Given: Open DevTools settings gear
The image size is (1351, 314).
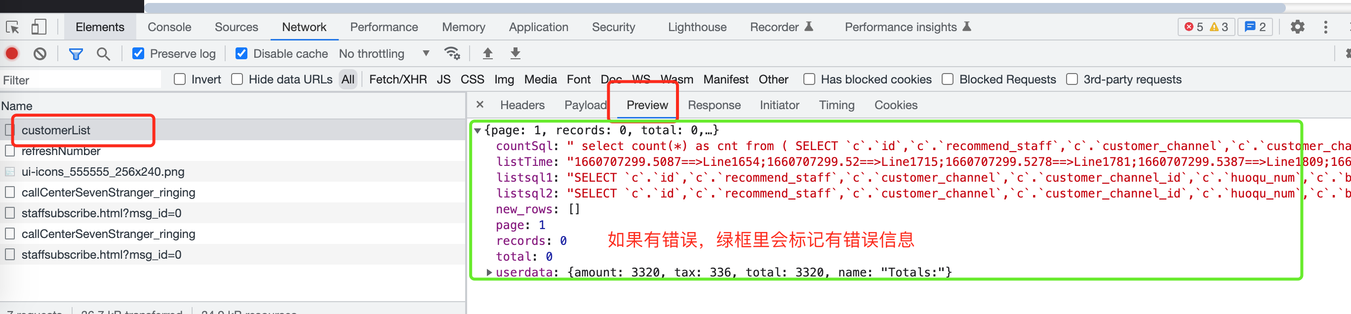Looking at the screenshot, I should tap(1297, 27).
